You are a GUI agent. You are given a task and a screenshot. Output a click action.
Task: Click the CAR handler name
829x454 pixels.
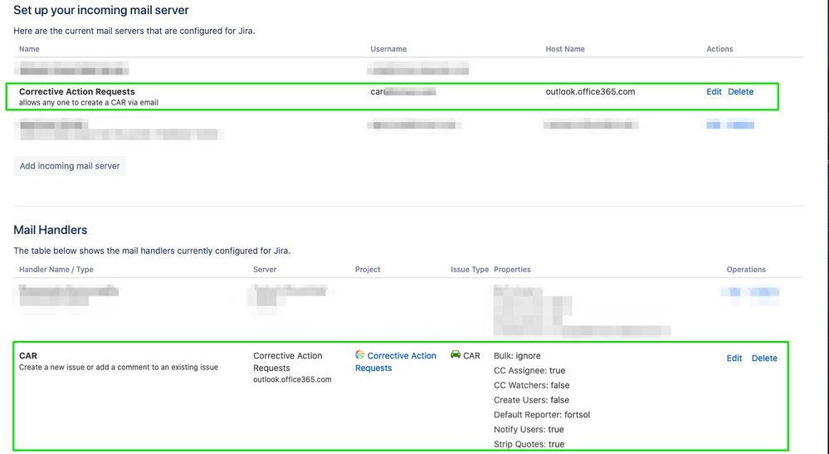pos(28,356)
